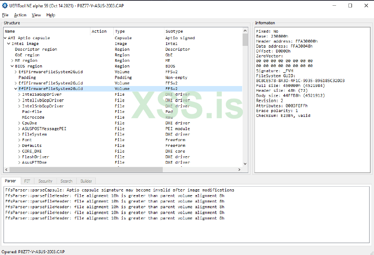
Task: Select the Padding row
Action: pos(123,78)
